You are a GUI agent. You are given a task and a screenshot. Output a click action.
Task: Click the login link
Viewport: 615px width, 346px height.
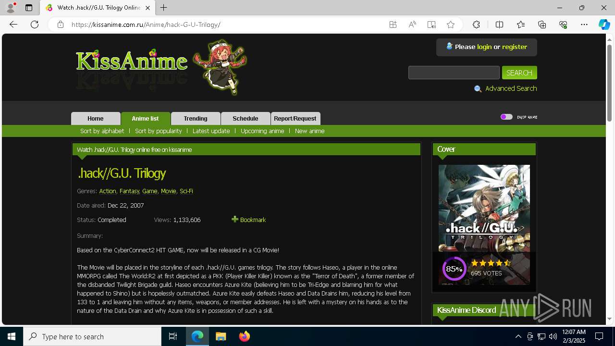(484, 47)
